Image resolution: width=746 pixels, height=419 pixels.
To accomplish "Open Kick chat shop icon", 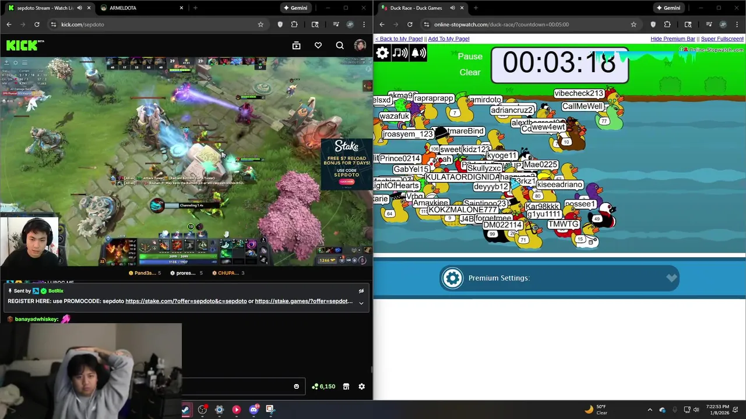I will pos(346,386).
